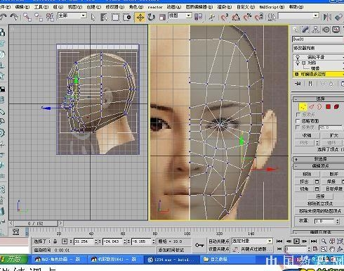Choose the rectangular selection region icon
This screenshot has width=344, height=271.
coord(115,17)
